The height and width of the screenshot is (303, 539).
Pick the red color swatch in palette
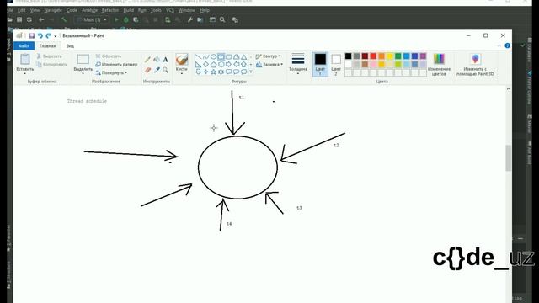373,56
